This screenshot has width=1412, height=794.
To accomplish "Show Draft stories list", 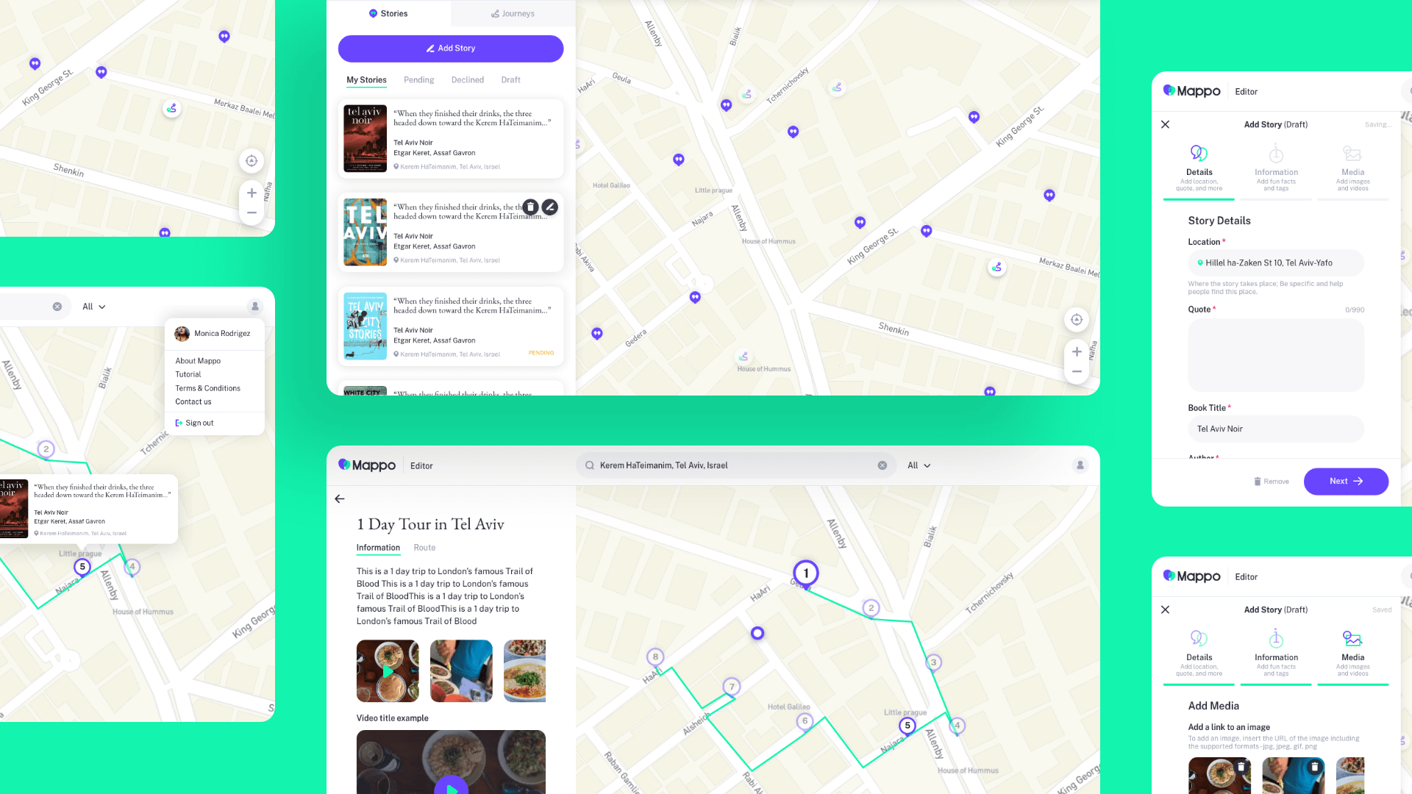I will 510,79.
